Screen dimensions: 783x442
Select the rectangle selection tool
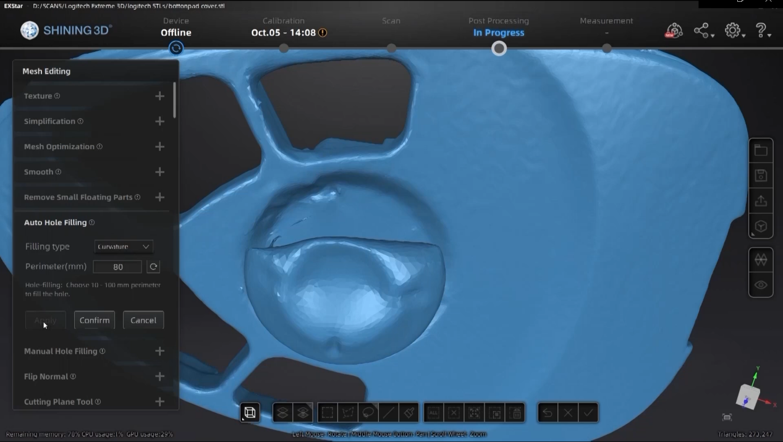point(327,412)
